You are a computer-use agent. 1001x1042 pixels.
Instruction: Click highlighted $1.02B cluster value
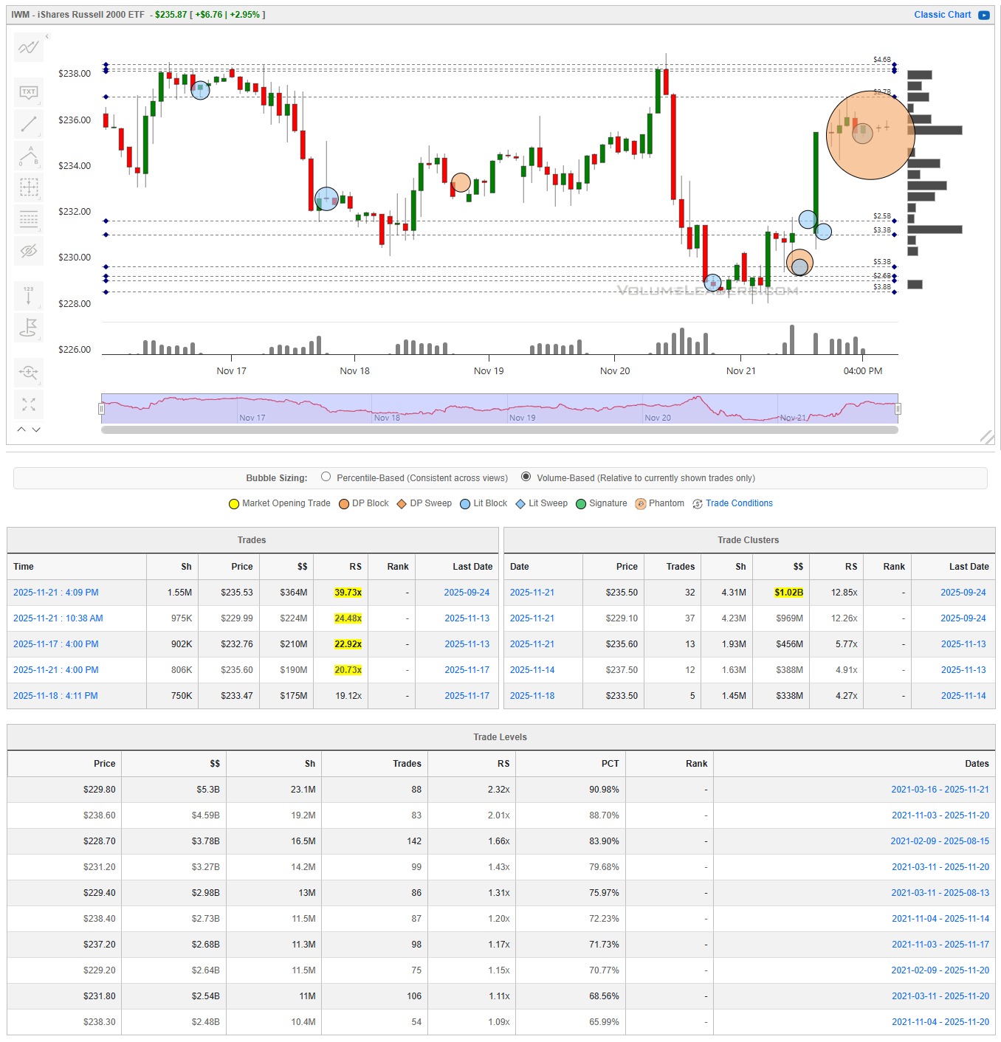pos(788,593)
